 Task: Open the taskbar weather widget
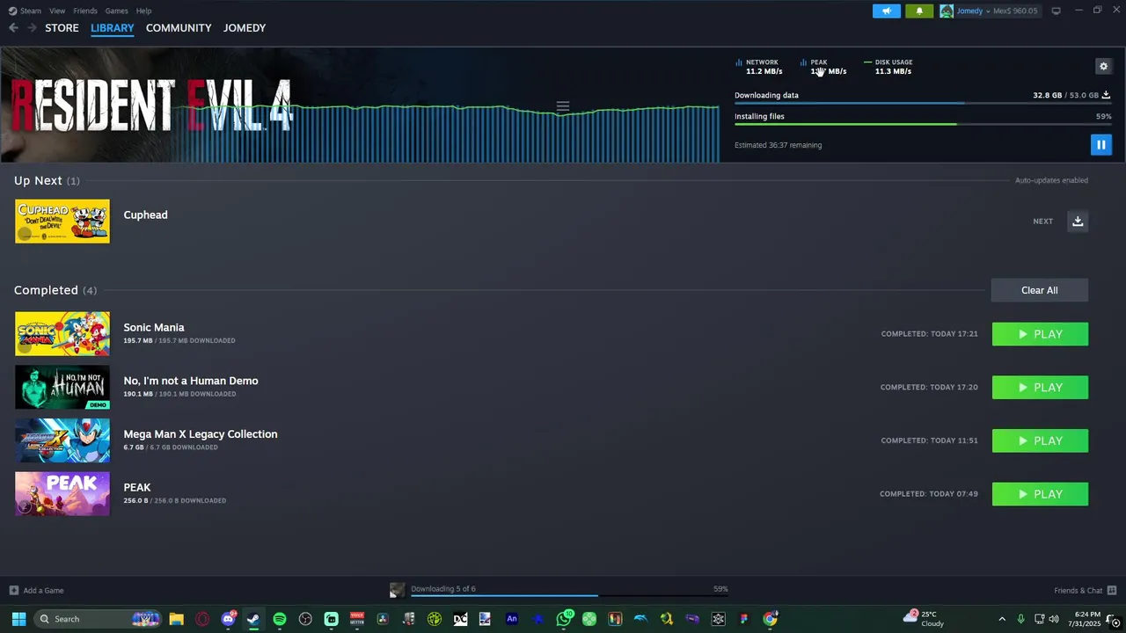tap(924, 619)
